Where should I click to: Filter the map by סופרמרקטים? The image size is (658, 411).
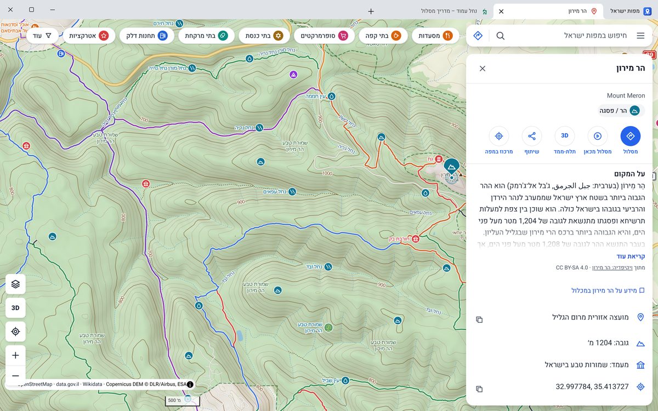click(324, 36)
